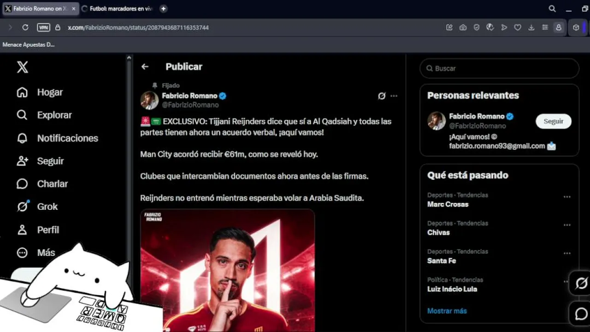
Task: Open the Grok action icon on the post
Action: click(x=382, y=96)
